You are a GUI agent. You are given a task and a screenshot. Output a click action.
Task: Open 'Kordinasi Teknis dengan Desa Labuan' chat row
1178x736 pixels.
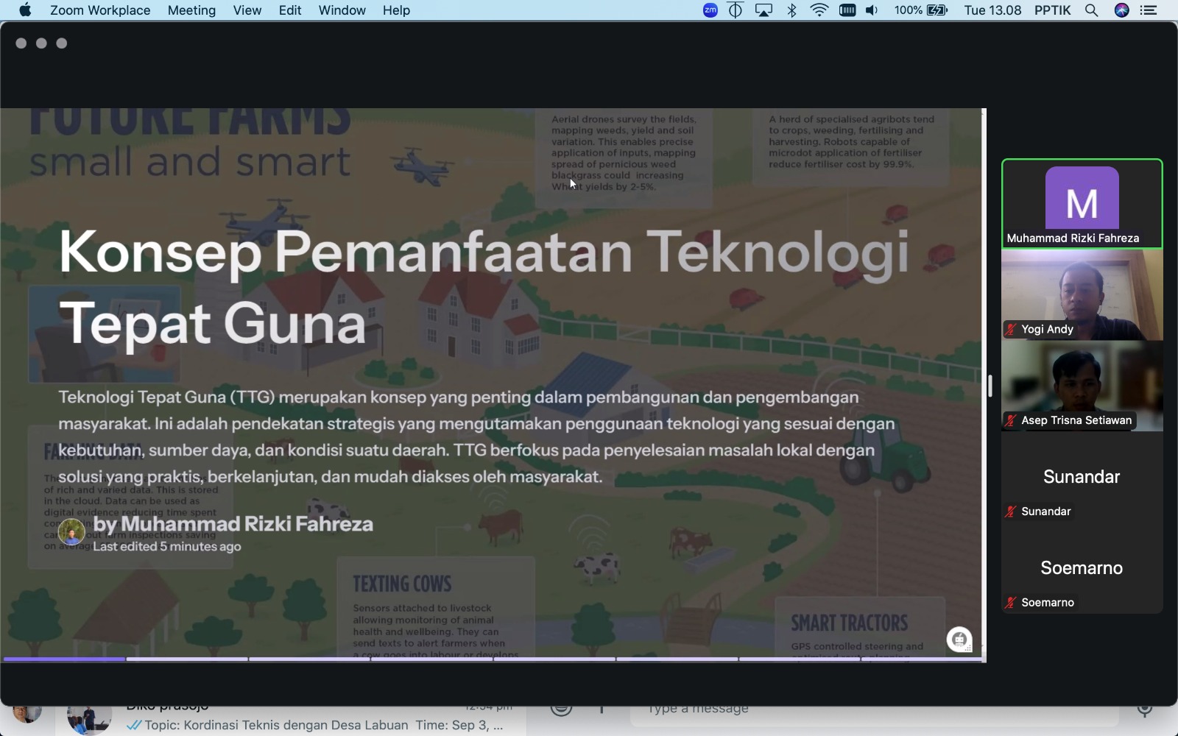[291, 718]
